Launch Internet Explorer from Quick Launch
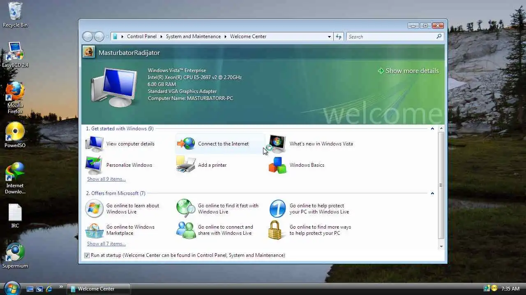 (x=49, y=289)
